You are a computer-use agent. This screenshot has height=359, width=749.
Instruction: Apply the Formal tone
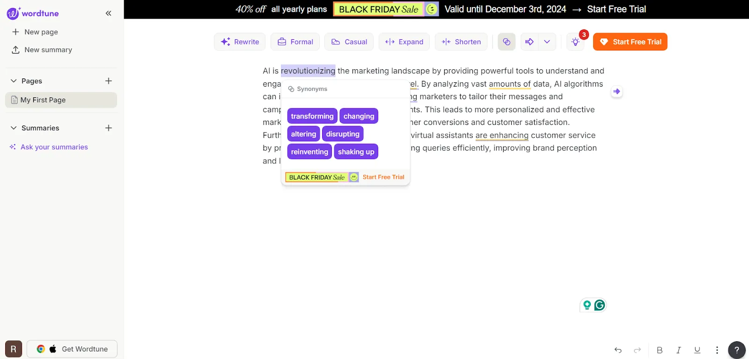coord(295,42)
